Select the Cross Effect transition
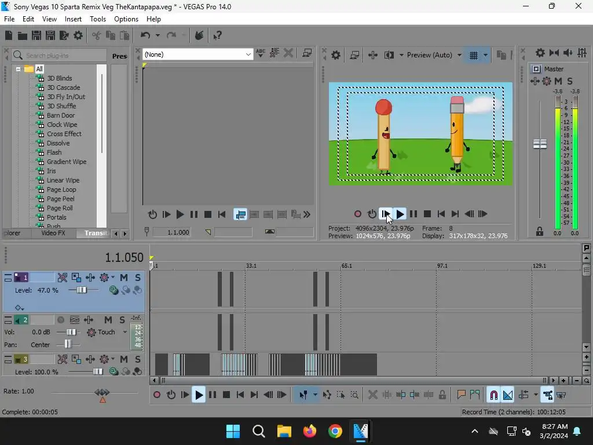The width and height of the screenshot is (593, 445). pos(64,134)
